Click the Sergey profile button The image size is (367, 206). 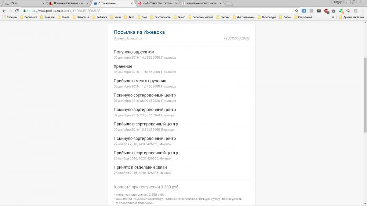[337, 2]
